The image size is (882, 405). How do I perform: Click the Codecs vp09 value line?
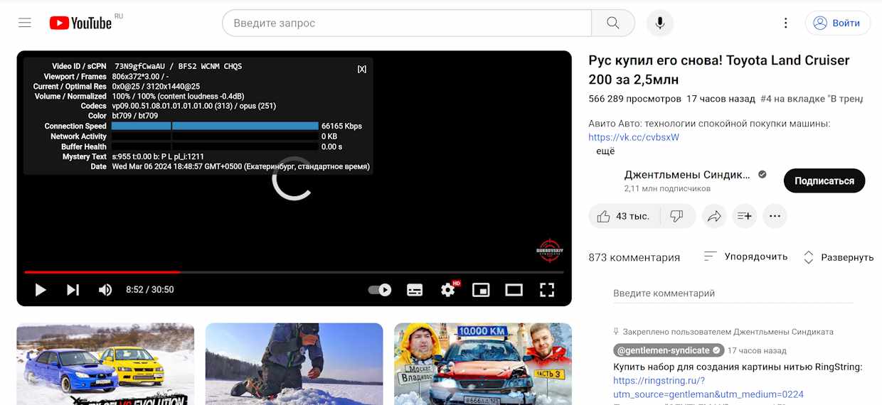point(194,106)
